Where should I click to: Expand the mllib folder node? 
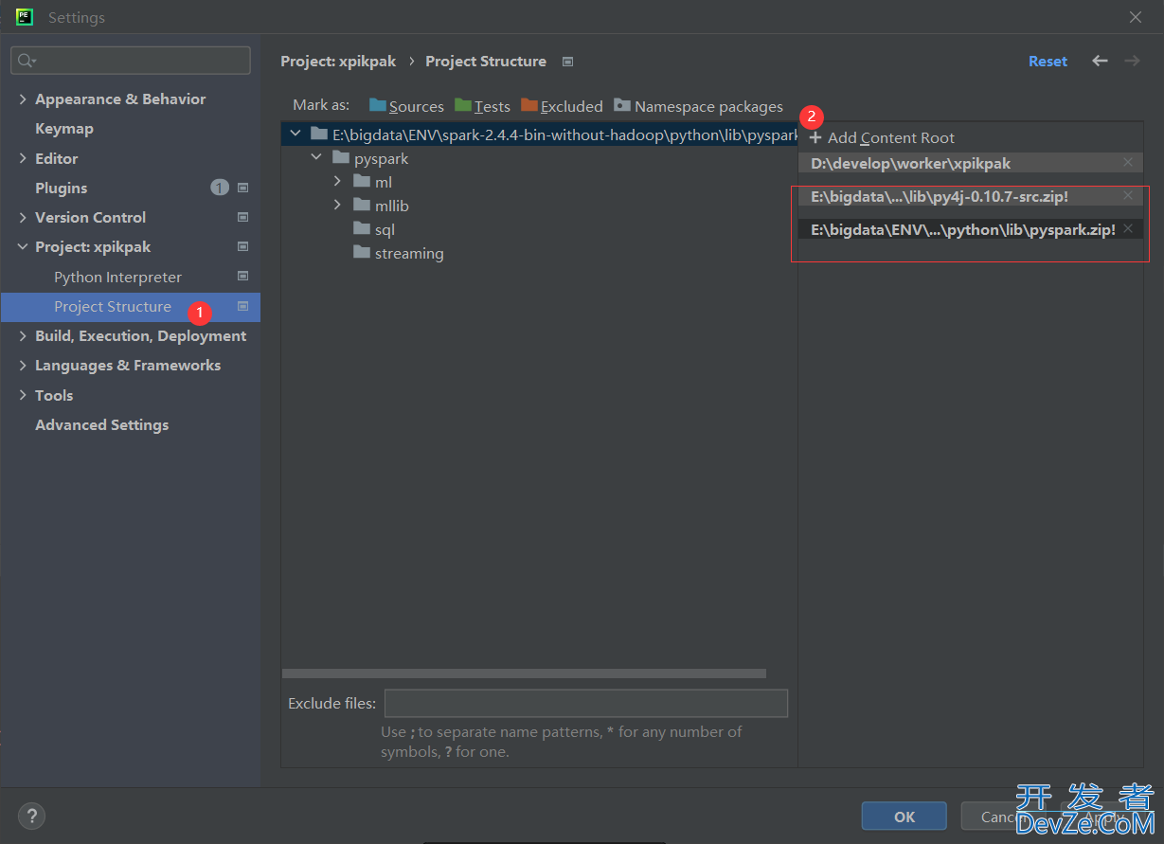point(337,205)
